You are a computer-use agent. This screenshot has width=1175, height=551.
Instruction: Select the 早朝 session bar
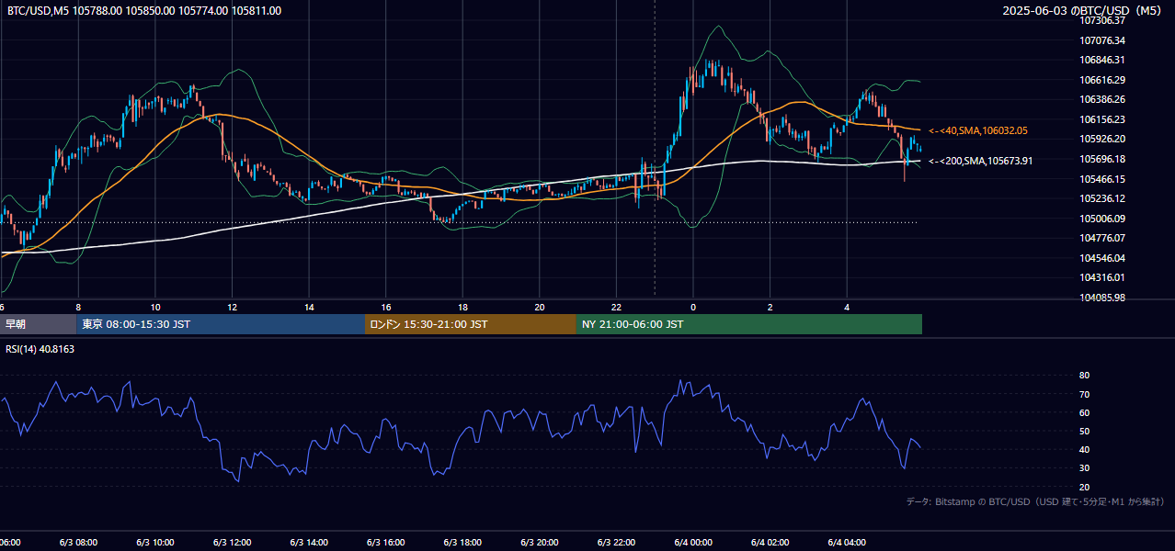pos(38,324)
